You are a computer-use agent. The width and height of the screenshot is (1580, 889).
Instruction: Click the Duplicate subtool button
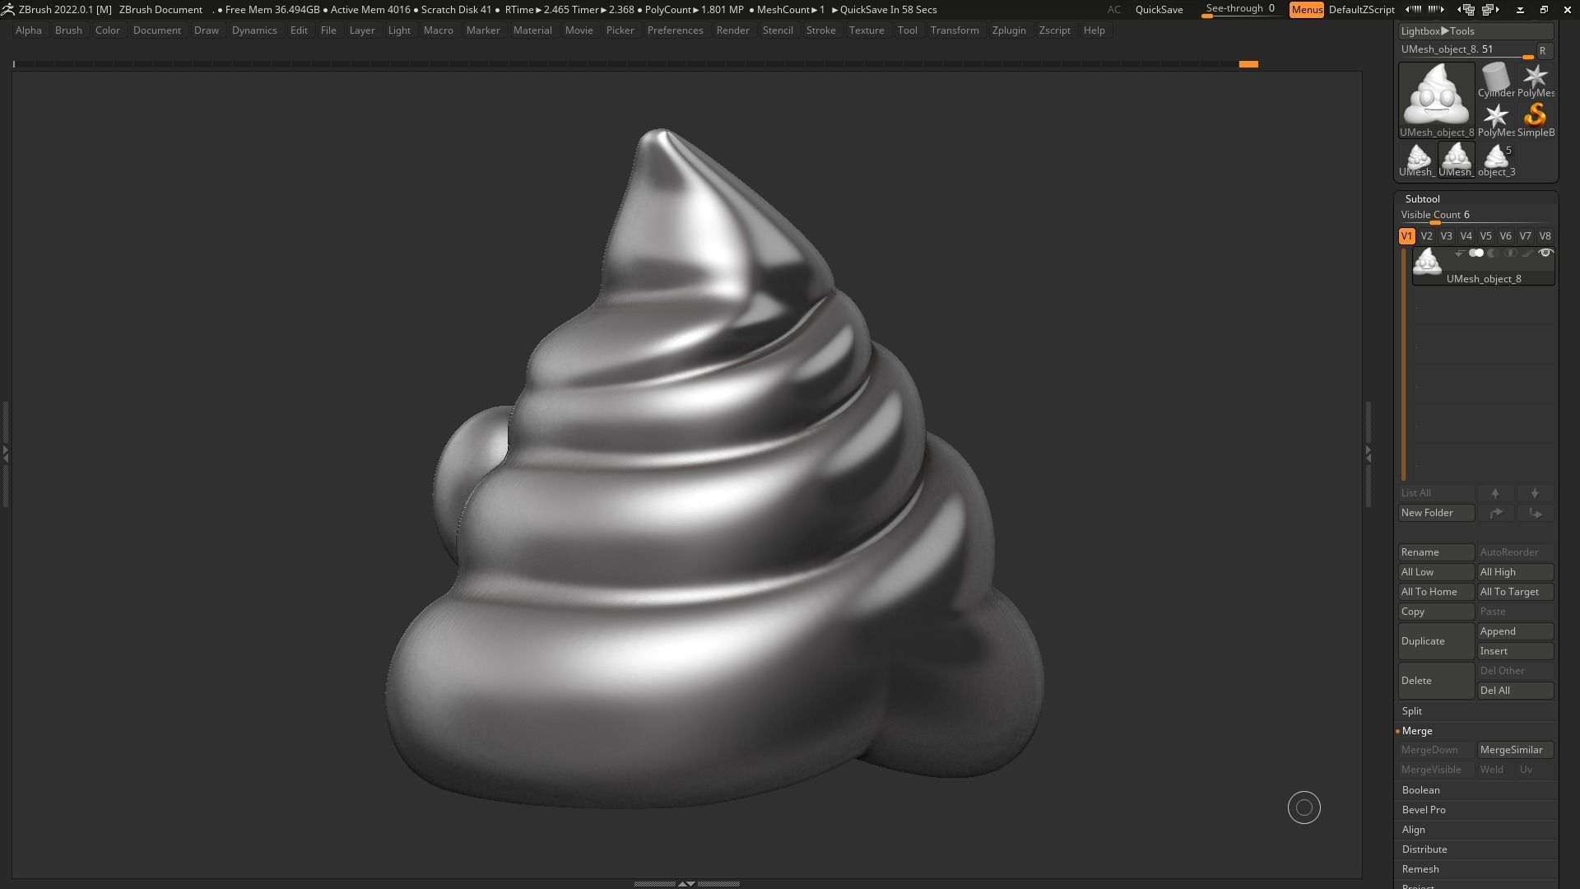[x=1436, y=641]
